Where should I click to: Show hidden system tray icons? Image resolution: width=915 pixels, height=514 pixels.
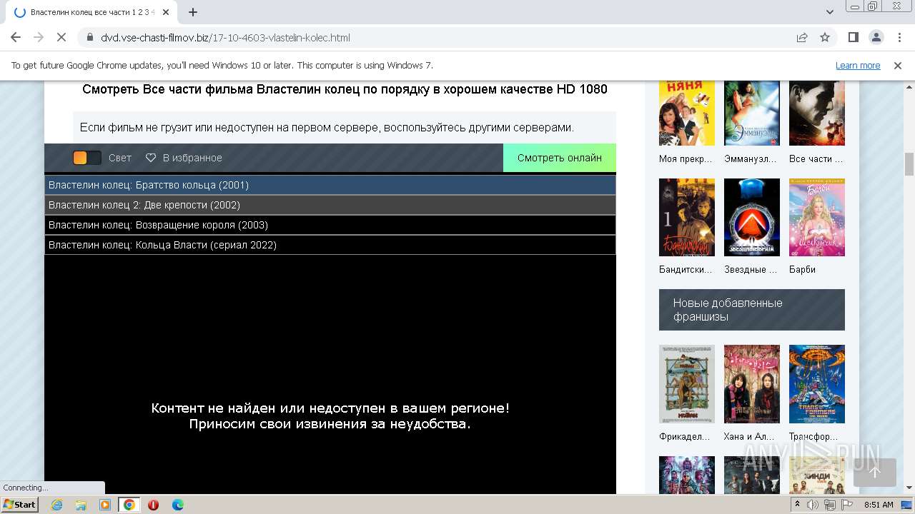(797, 505)
